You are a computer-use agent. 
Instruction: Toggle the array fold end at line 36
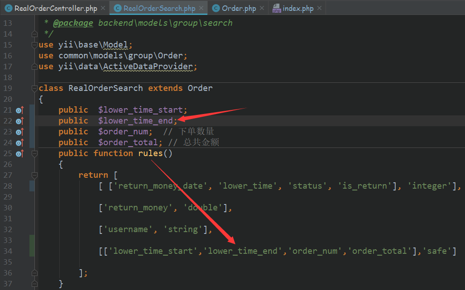[34, 273]
